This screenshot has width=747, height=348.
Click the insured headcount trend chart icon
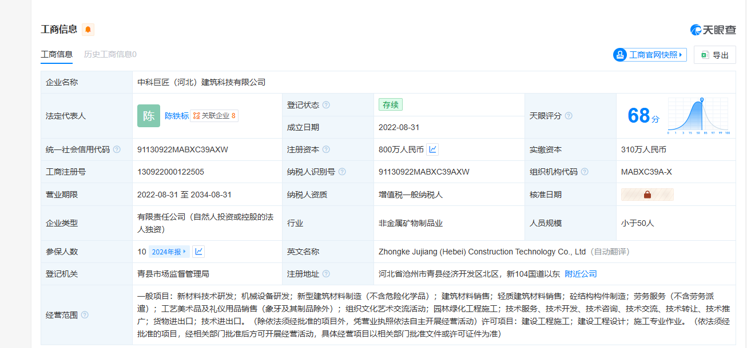[x=198, y=252]
